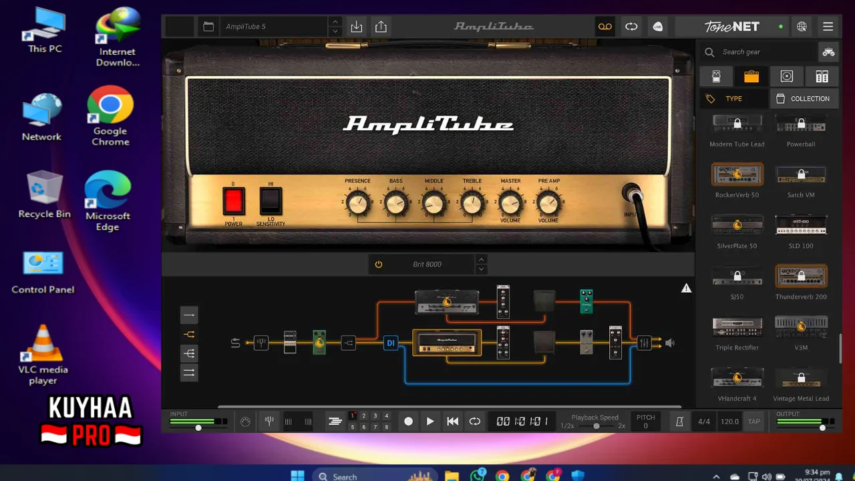Screen dimensions: 855x481
Task: Click the BASS knob
Action: (x=396, y=203)
